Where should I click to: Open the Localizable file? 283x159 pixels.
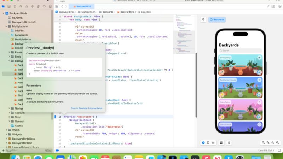21,35
